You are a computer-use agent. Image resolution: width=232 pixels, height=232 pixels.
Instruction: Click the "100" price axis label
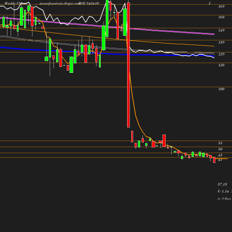tap(221, 89)
